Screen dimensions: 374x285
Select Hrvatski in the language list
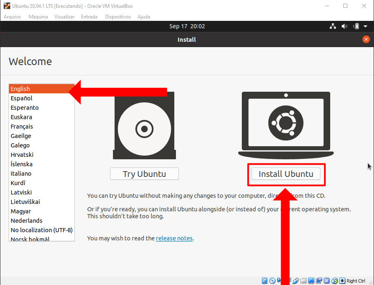tap(42, 155)
